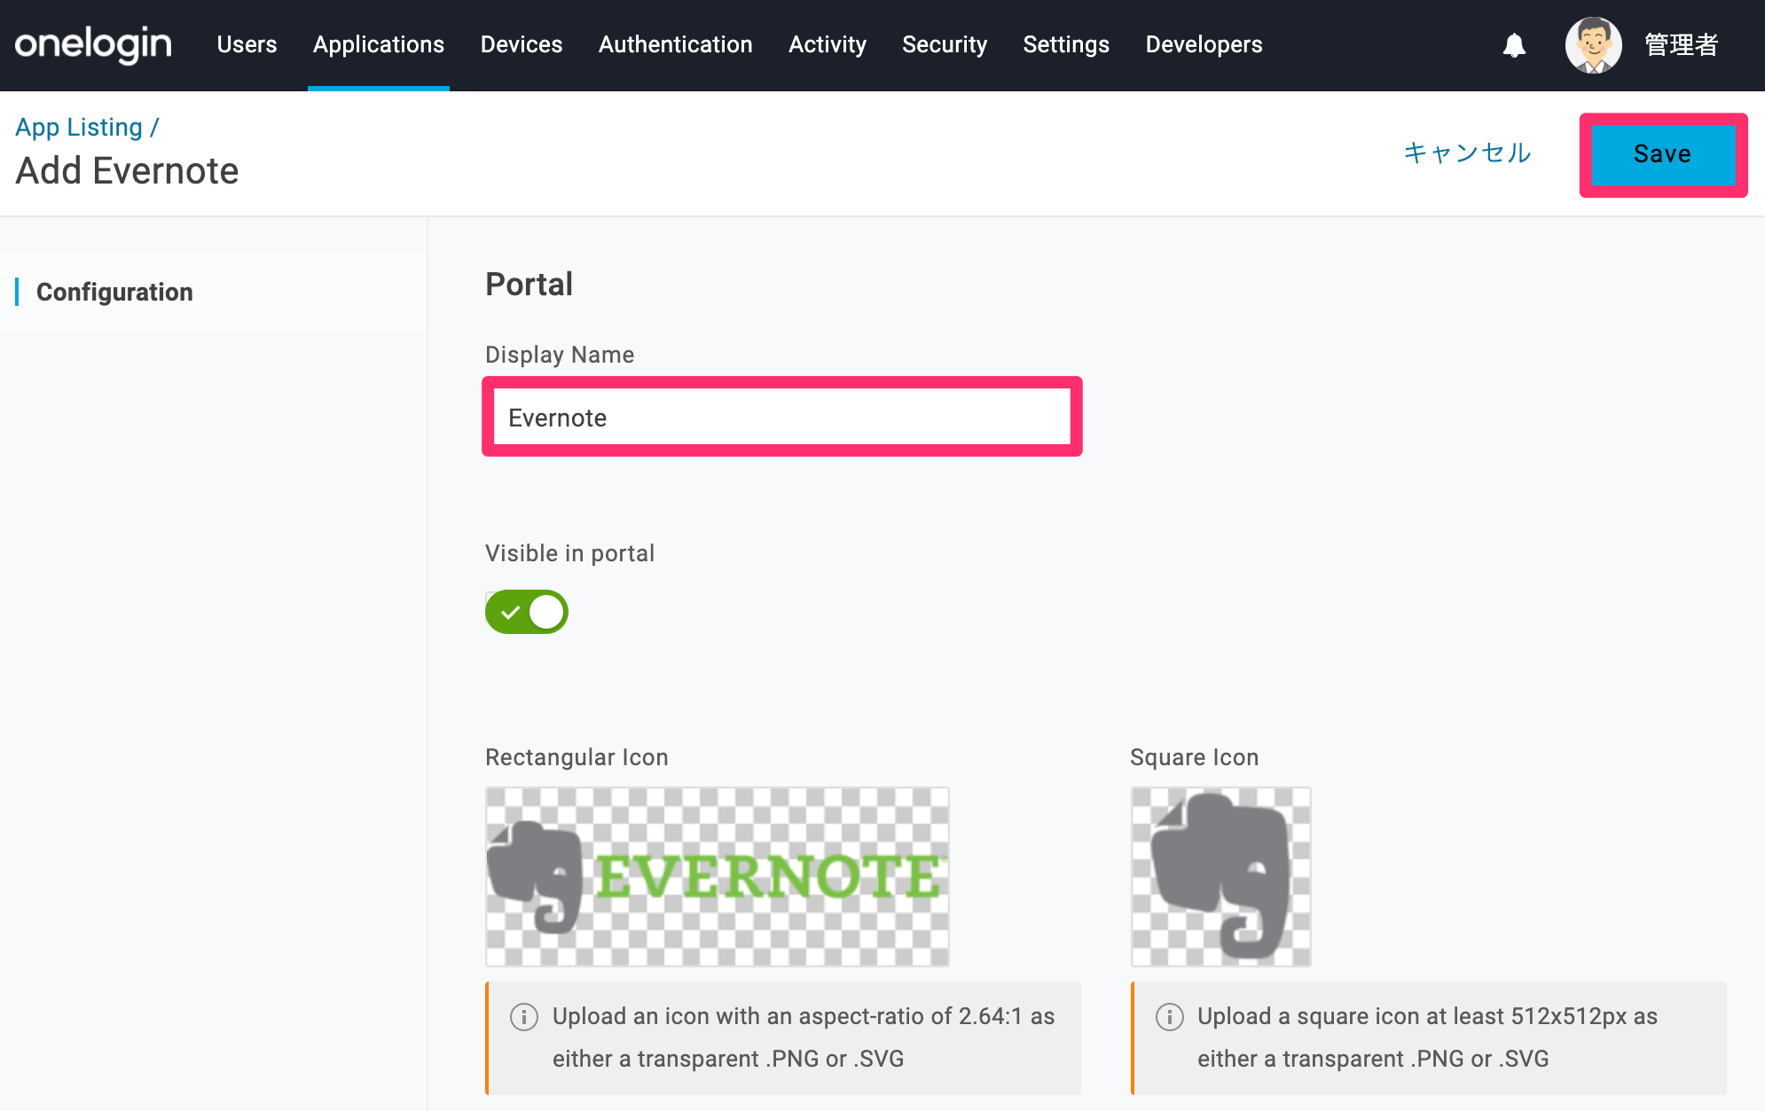Viewport: 1765px width, 1111px height.
Task: Click the 2.64:1 aspect-ratio upload hint
Action: coord(784,1037)
